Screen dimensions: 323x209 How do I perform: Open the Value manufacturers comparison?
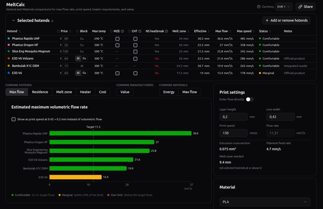coord(125,92)
